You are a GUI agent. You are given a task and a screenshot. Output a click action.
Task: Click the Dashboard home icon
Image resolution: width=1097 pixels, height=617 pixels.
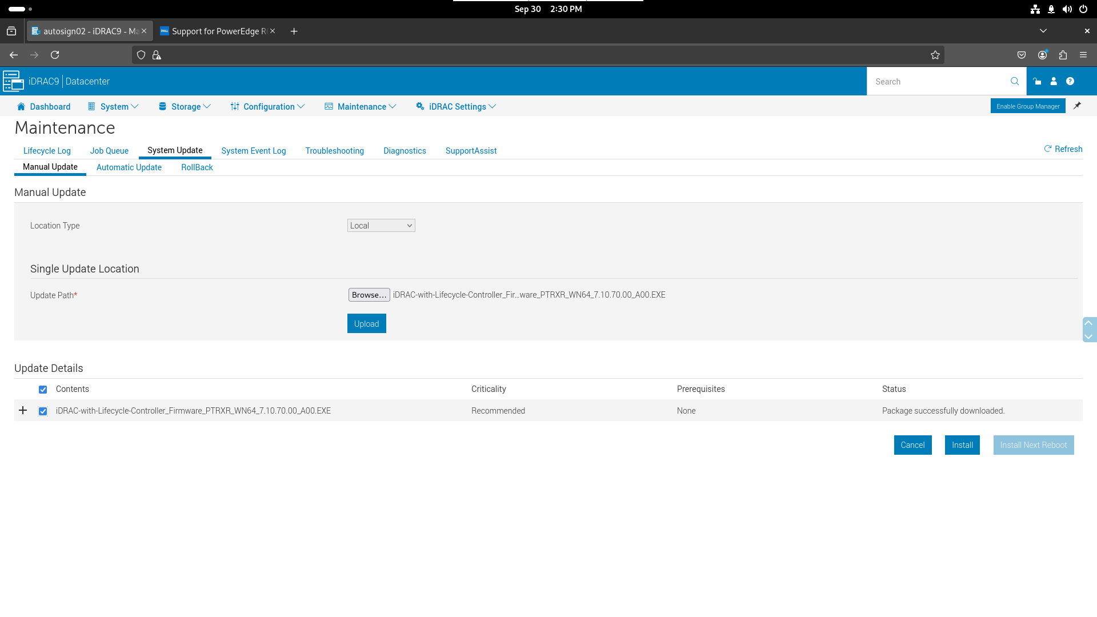[x=21, y=106]
